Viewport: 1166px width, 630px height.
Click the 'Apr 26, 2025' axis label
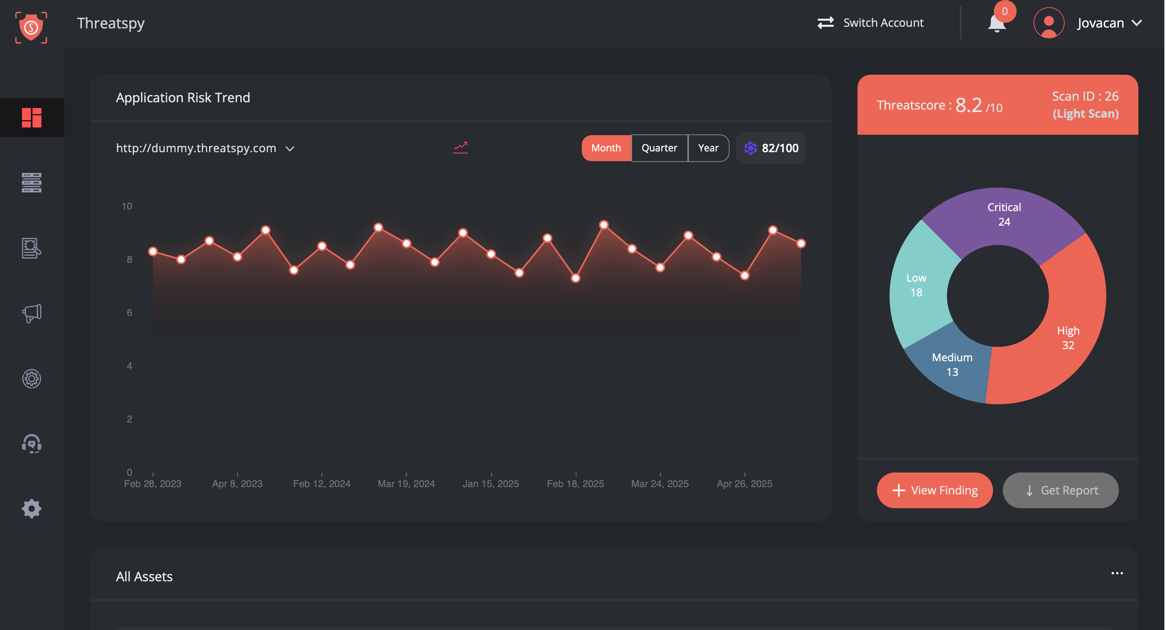(x=745, y=484)
